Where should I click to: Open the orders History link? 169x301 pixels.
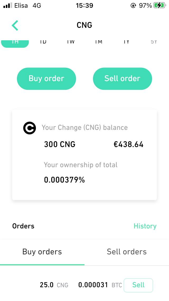pos(145,226)
